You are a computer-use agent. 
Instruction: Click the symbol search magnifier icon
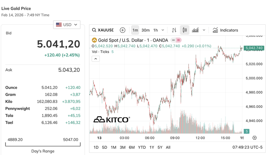pyautogui.click(x=94, y=30)
